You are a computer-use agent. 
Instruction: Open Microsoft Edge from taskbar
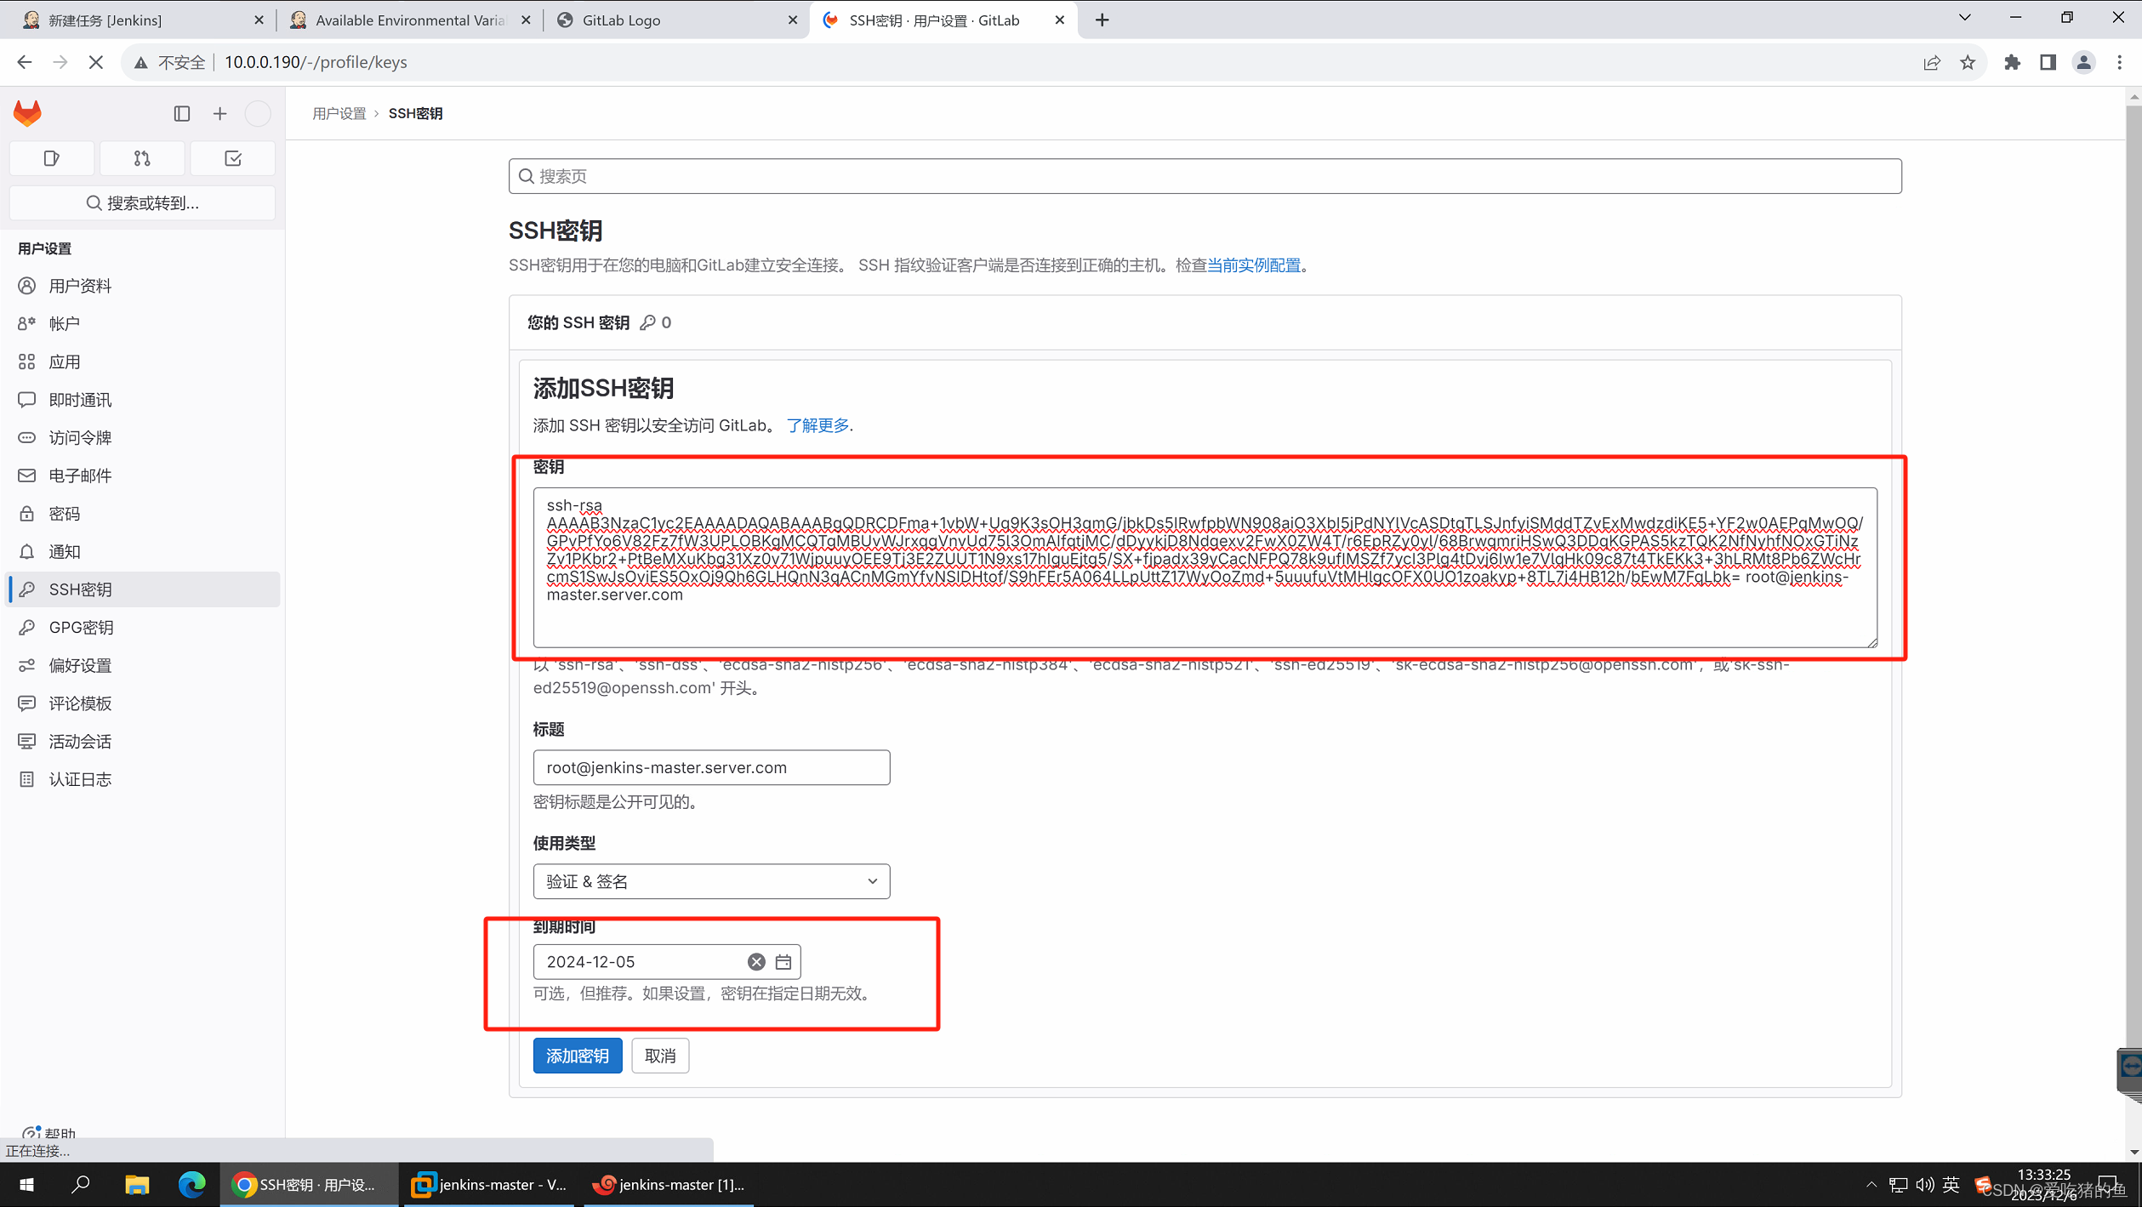pyautogui.click(x=192, y=1184)
